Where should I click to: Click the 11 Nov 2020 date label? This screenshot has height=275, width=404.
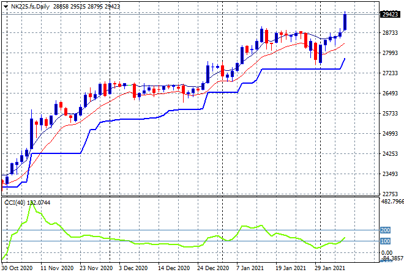tap(57, 268)
